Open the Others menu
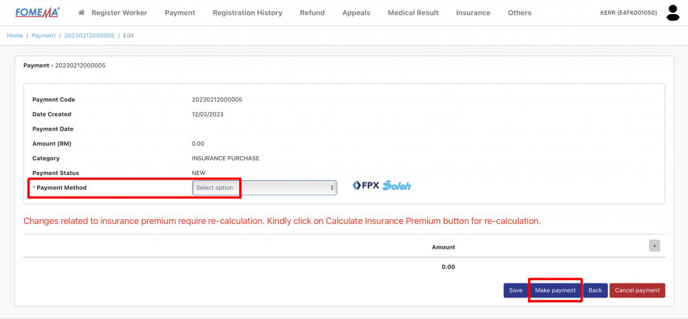This screenshot has height=319, width=688. [519, 13]
